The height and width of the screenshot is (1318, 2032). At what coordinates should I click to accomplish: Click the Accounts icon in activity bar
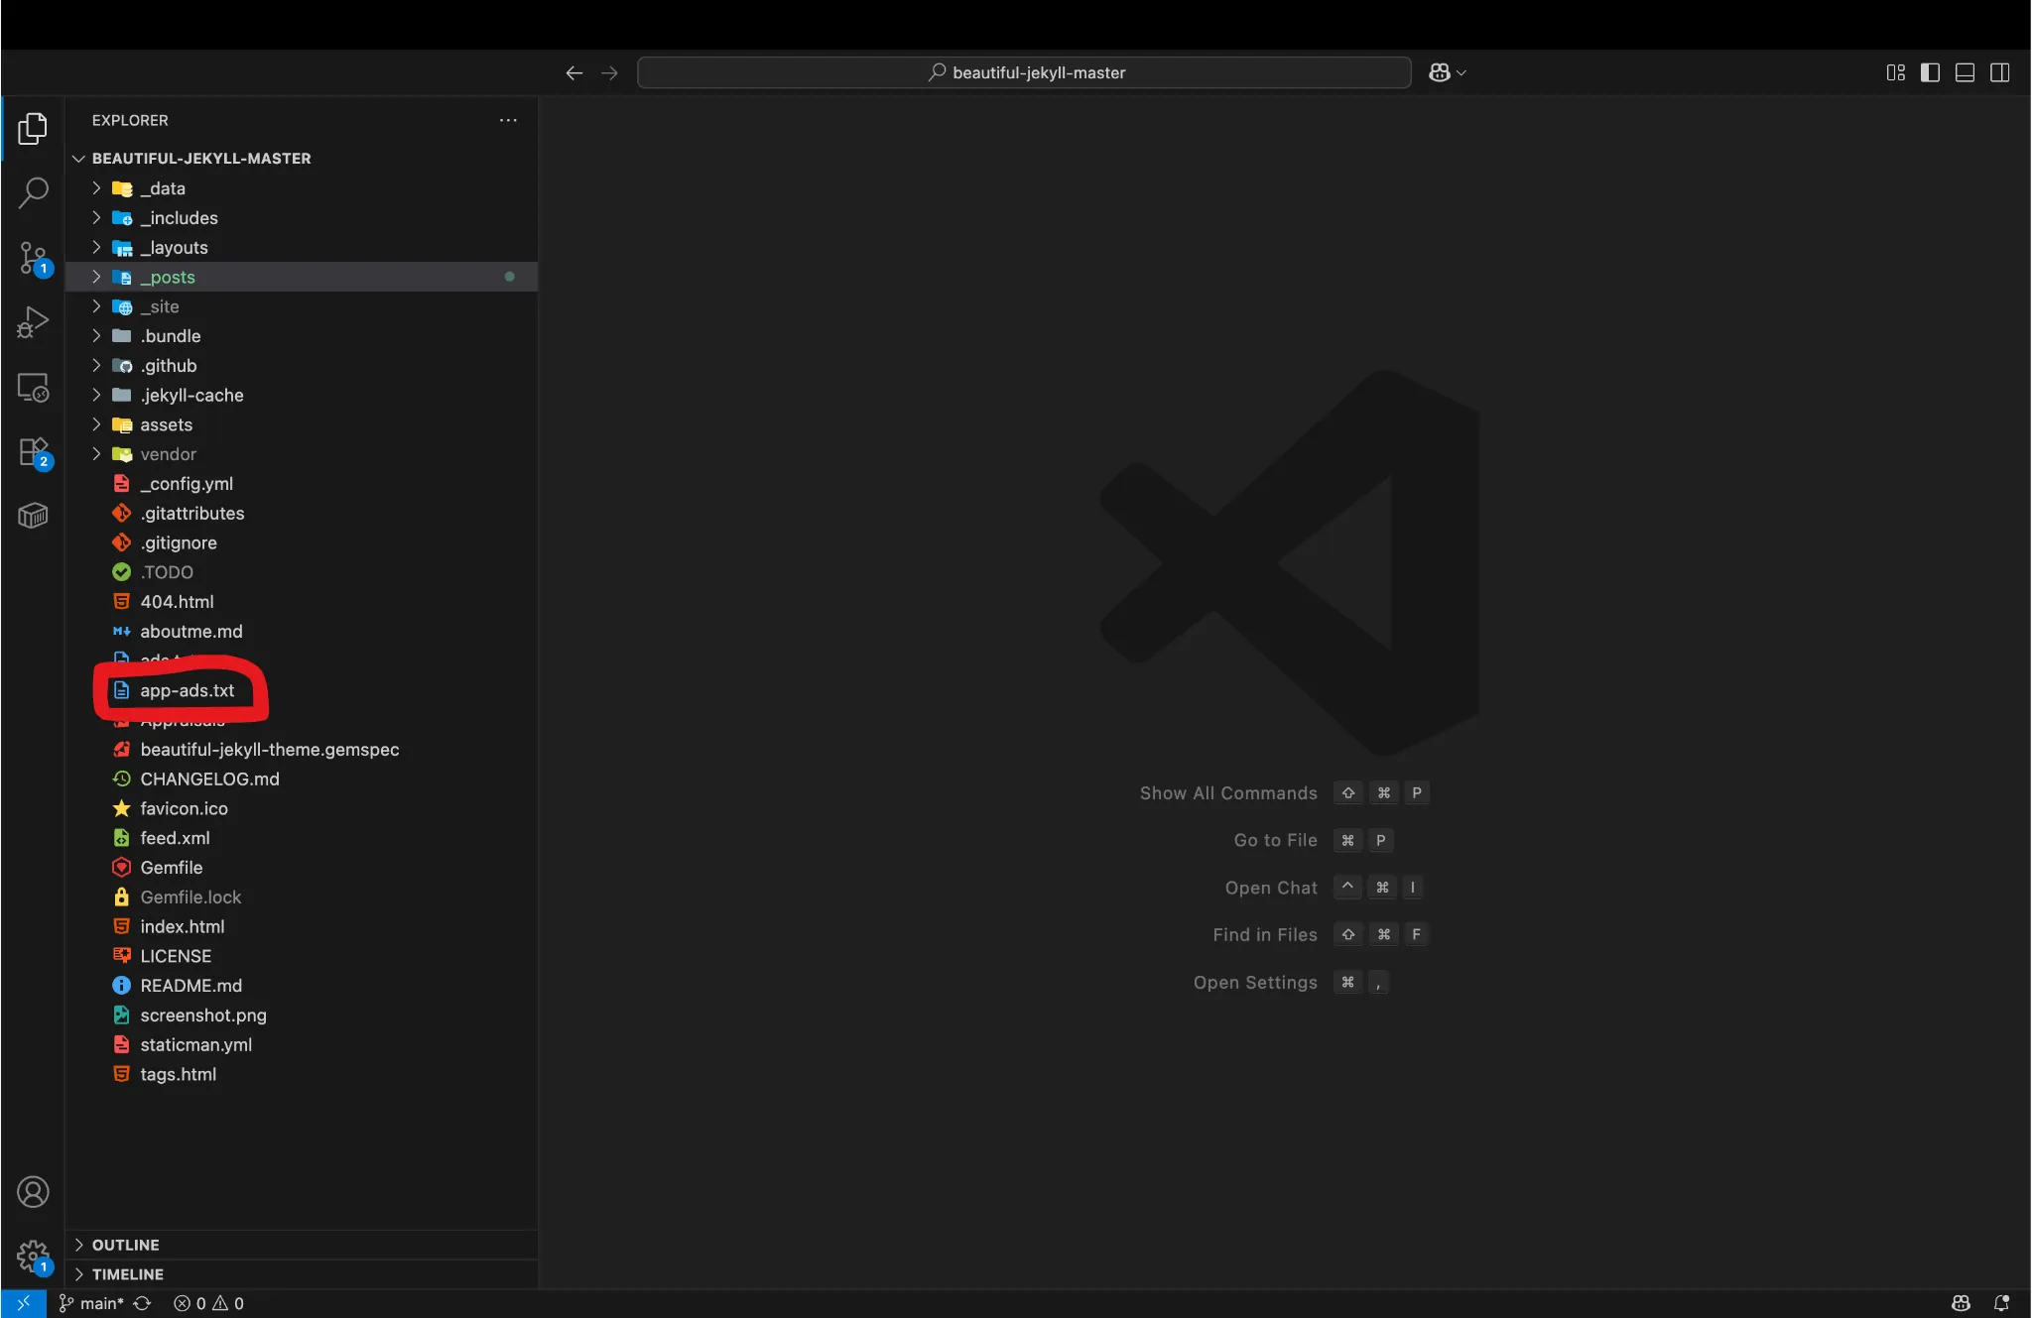point(33,1191)
